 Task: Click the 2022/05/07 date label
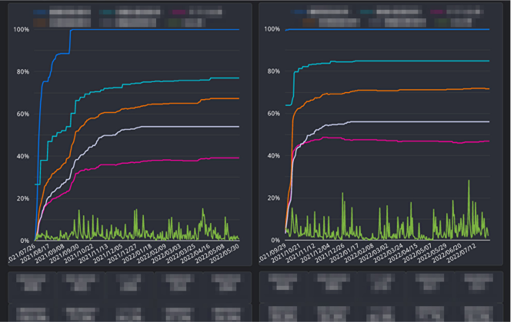pyautogui.click(x=417, y=253)
